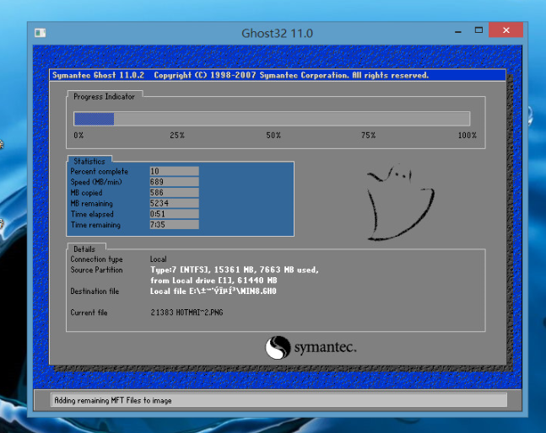
Task: Click the 75% progress marker label
Action: pyautogui.click(x=369, y=136)
